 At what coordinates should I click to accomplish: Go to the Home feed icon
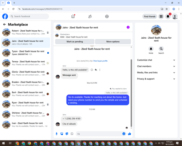point(73,16)
